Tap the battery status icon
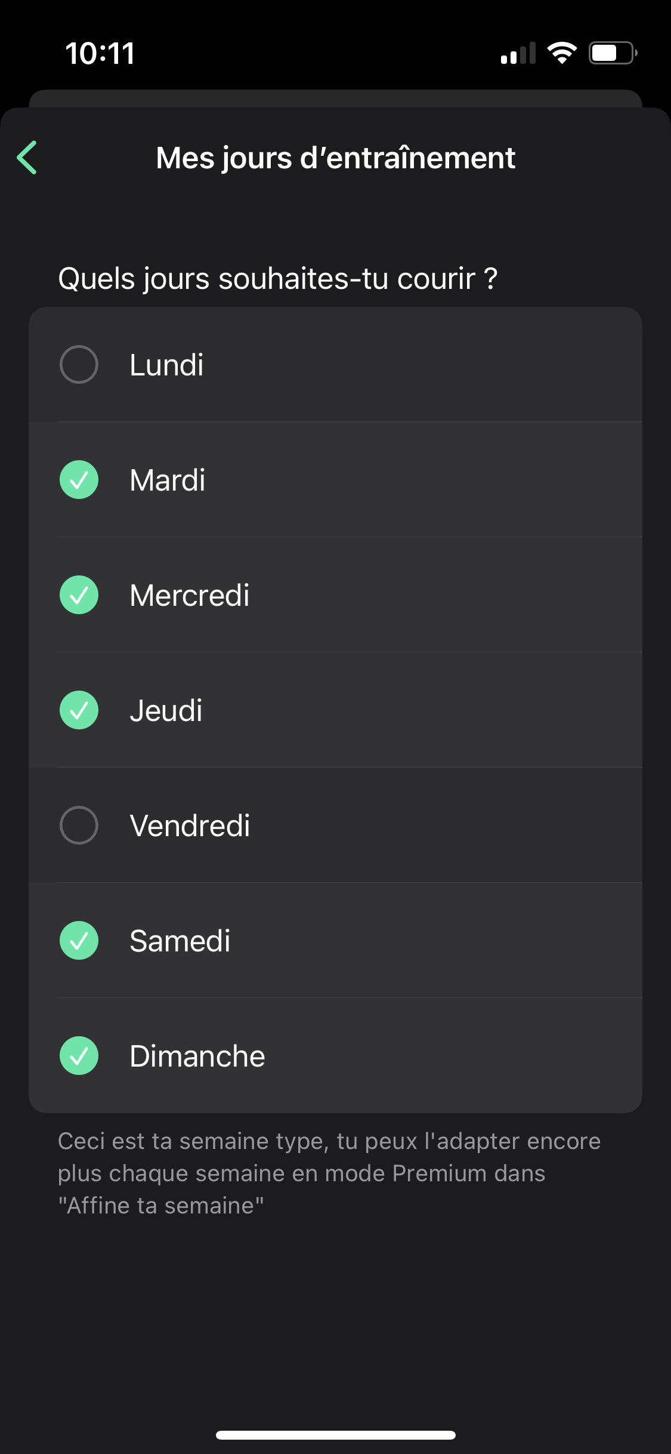671x1454 pixels. tap(613, 53)
